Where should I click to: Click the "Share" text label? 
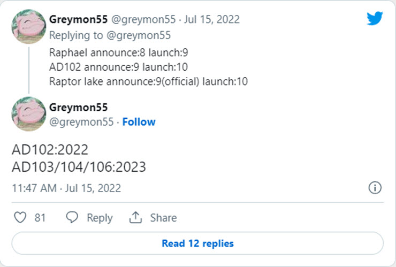[x=163, y=218]
